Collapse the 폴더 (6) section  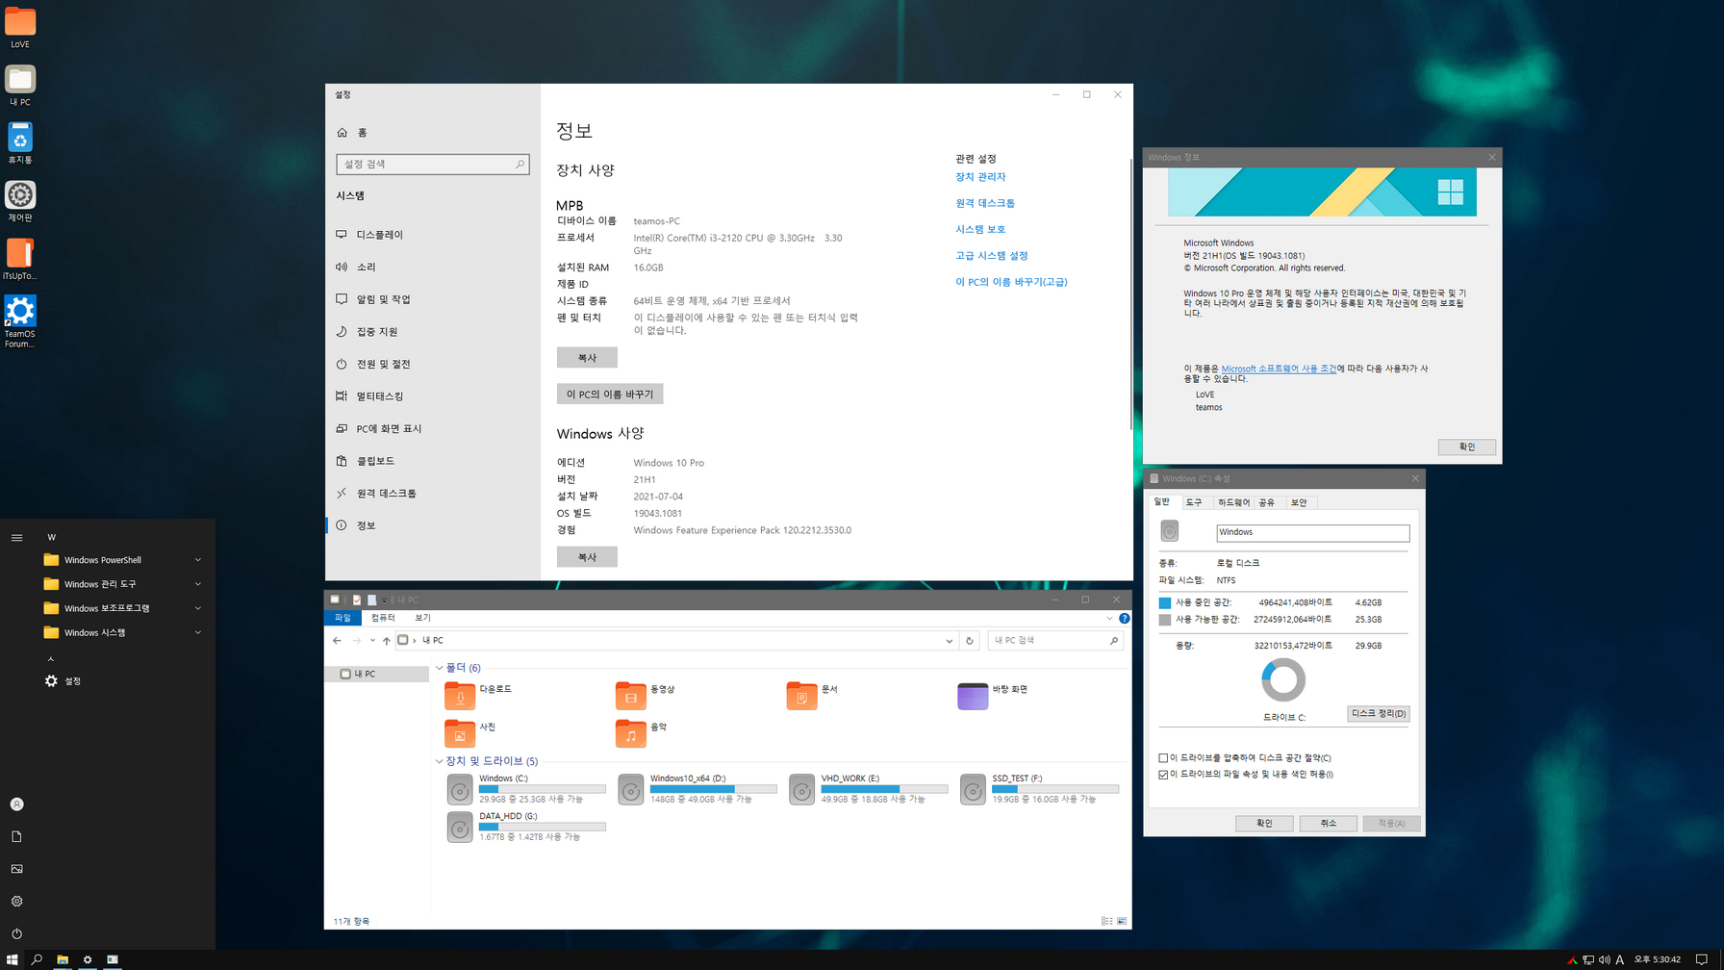(x=440, y=668)
